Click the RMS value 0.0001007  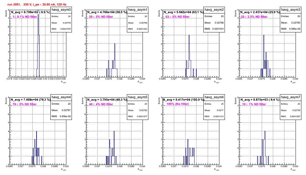295,117
